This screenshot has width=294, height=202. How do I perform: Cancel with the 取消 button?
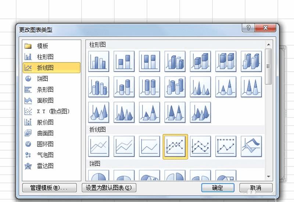coord(256,188)
